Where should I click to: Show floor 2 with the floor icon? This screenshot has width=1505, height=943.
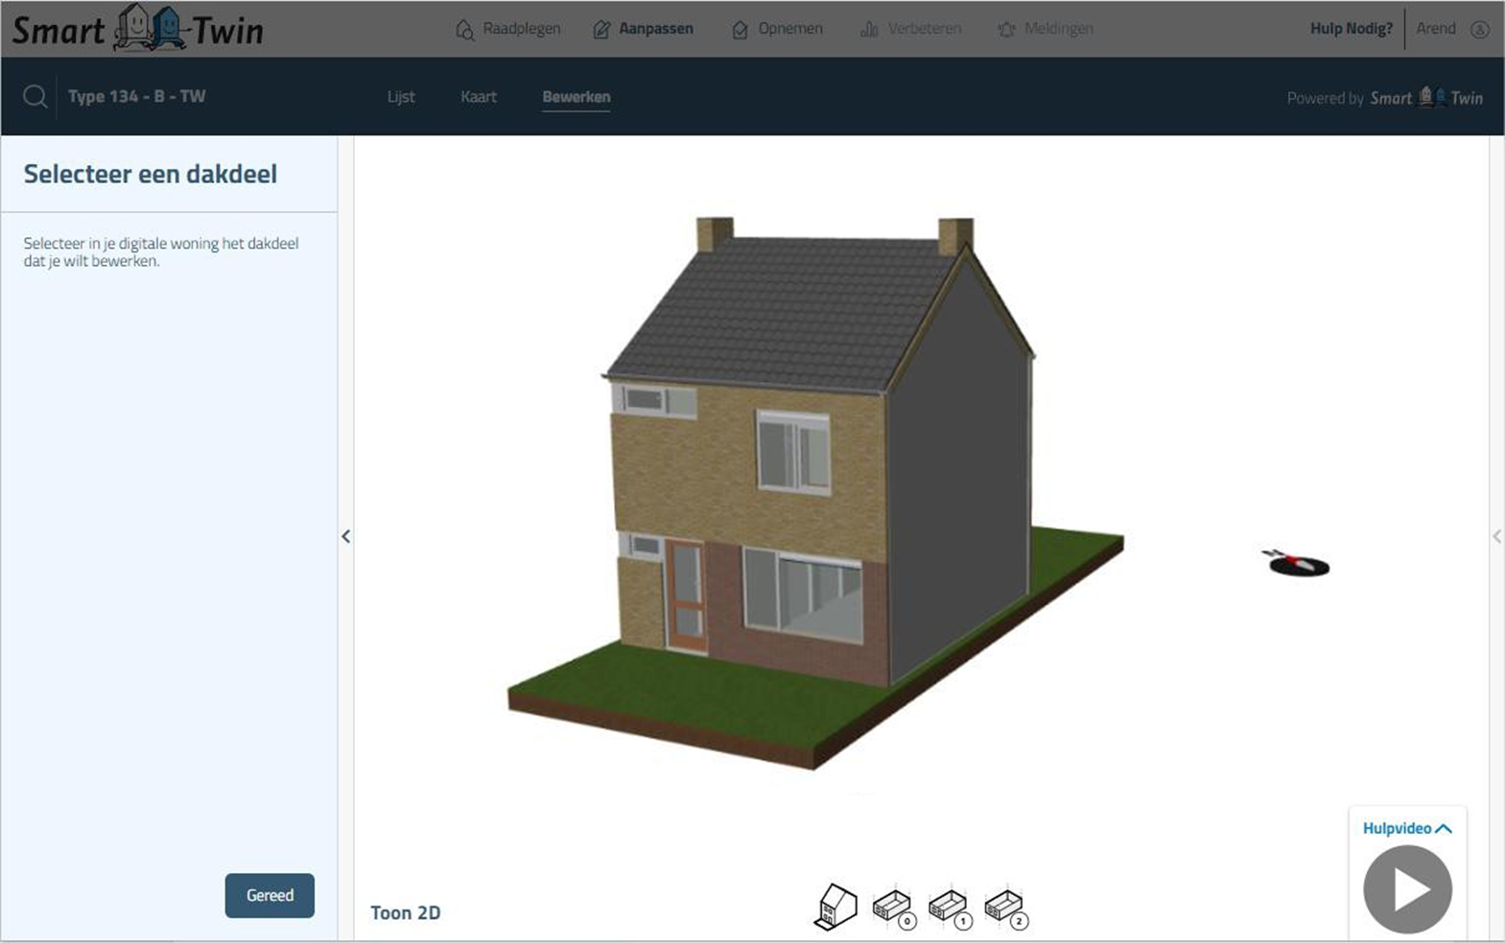1005,908
